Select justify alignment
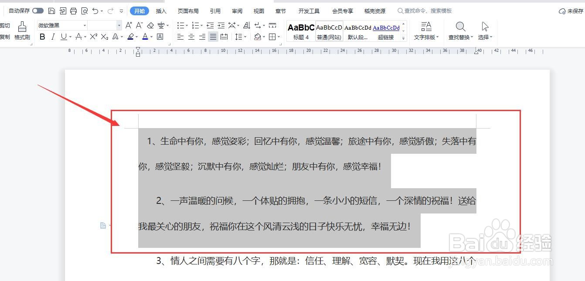 (213, 37)
